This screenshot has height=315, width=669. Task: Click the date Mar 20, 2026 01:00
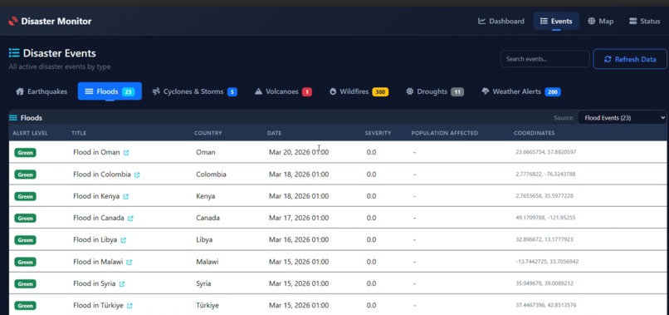point(299,152)
